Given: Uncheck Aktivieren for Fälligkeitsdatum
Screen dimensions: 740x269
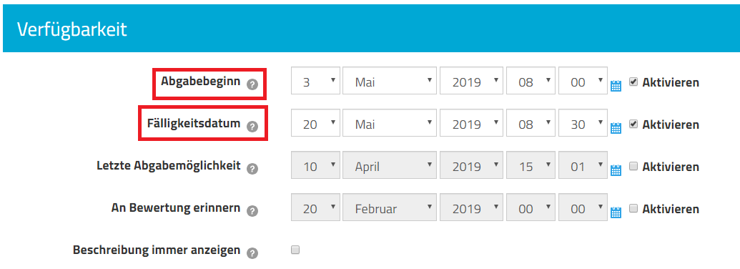Looking at the screenshot, I should [x=633, y=124].
